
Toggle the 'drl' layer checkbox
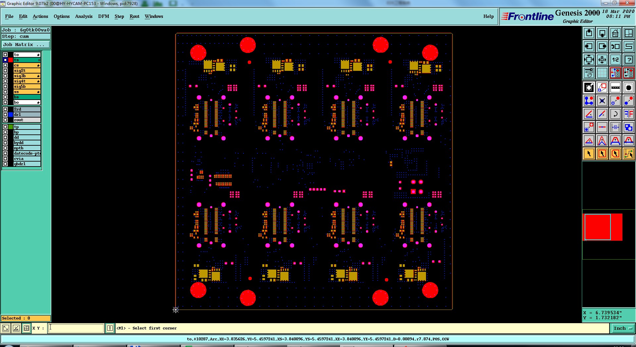click(x=5, y=115)
